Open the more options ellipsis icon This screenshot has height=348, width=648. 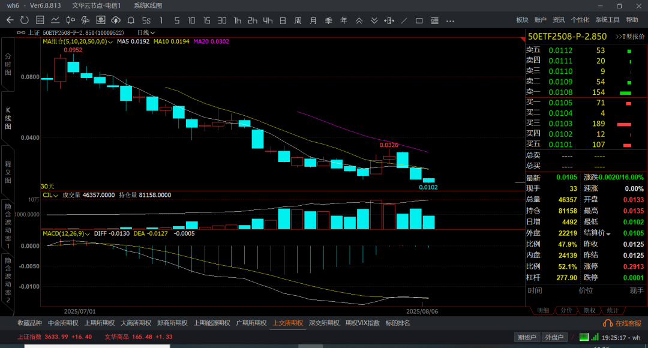tap(450, 20)
